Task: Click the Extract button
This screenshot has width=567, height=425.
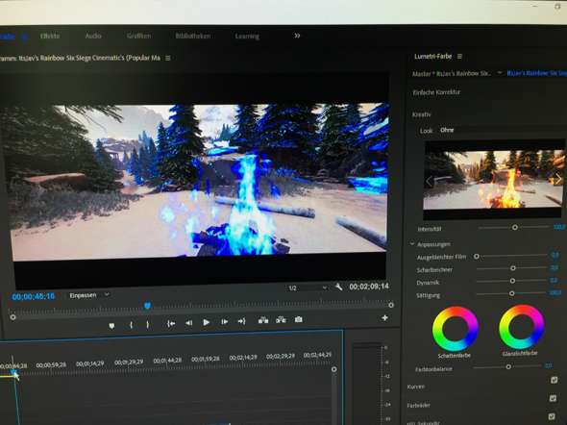Action: 281,320
